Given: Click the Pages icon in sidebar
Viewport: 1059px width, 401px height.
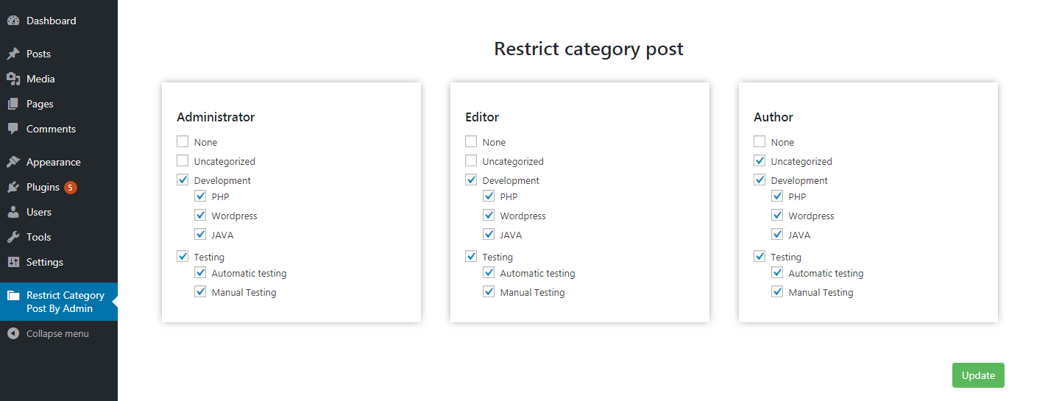Looking at the screenshot, I should (x=13, y=104).
